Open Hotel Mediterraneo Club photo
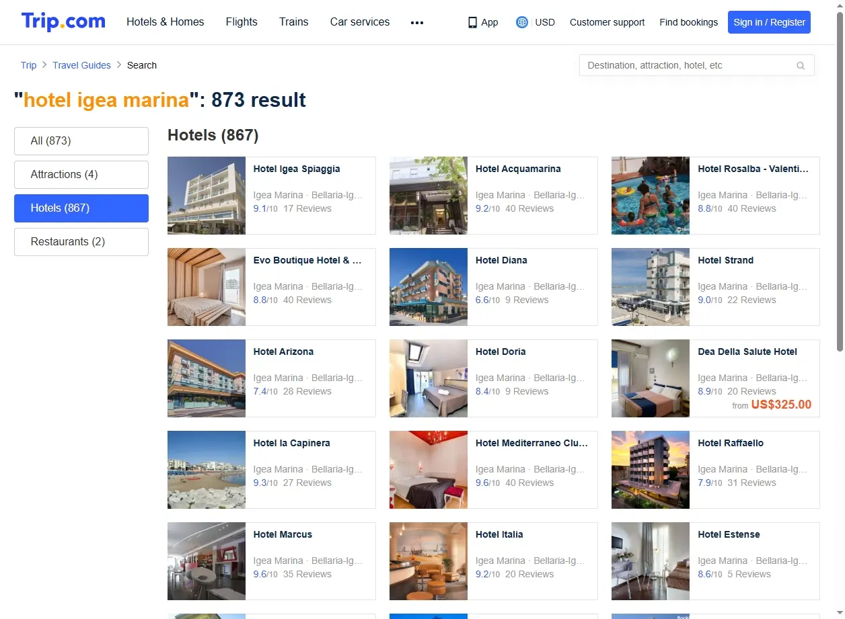This screenshot has width=845, height=619. 429,470
